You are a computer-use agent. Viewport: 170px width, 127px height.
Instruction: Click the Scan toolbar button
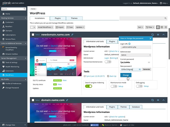70,27
